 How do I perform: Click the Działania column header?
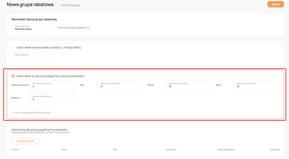(x=275, y=149)
